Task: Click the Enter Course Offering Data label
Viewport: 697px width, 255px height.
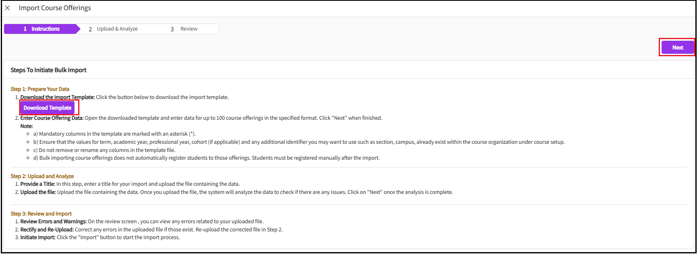Action: 52,118
